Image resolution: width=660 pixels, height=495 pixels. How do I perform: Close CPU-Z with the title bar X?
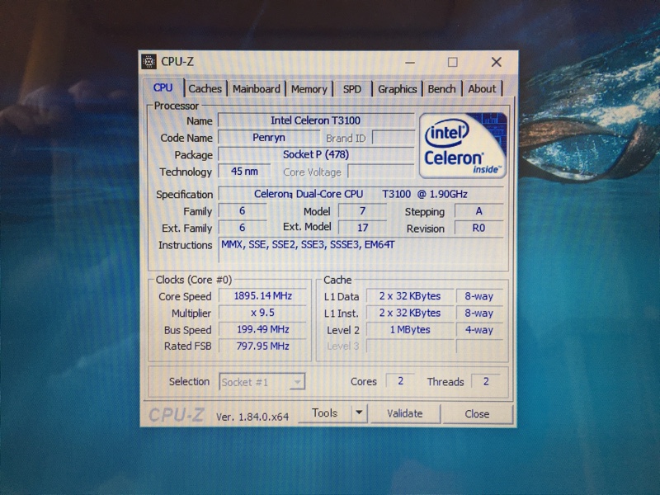click(497, 63)
